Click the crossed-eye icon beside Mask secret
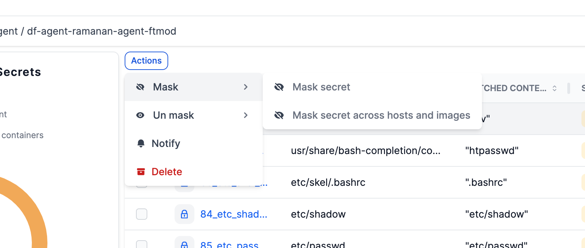Viewport: 585px width, 248px height. click(279, 87)
